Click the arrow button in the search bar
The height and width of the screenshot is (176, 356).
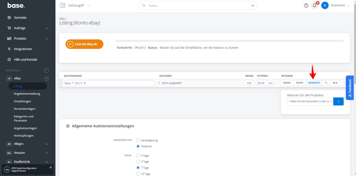tap(252, 6)
